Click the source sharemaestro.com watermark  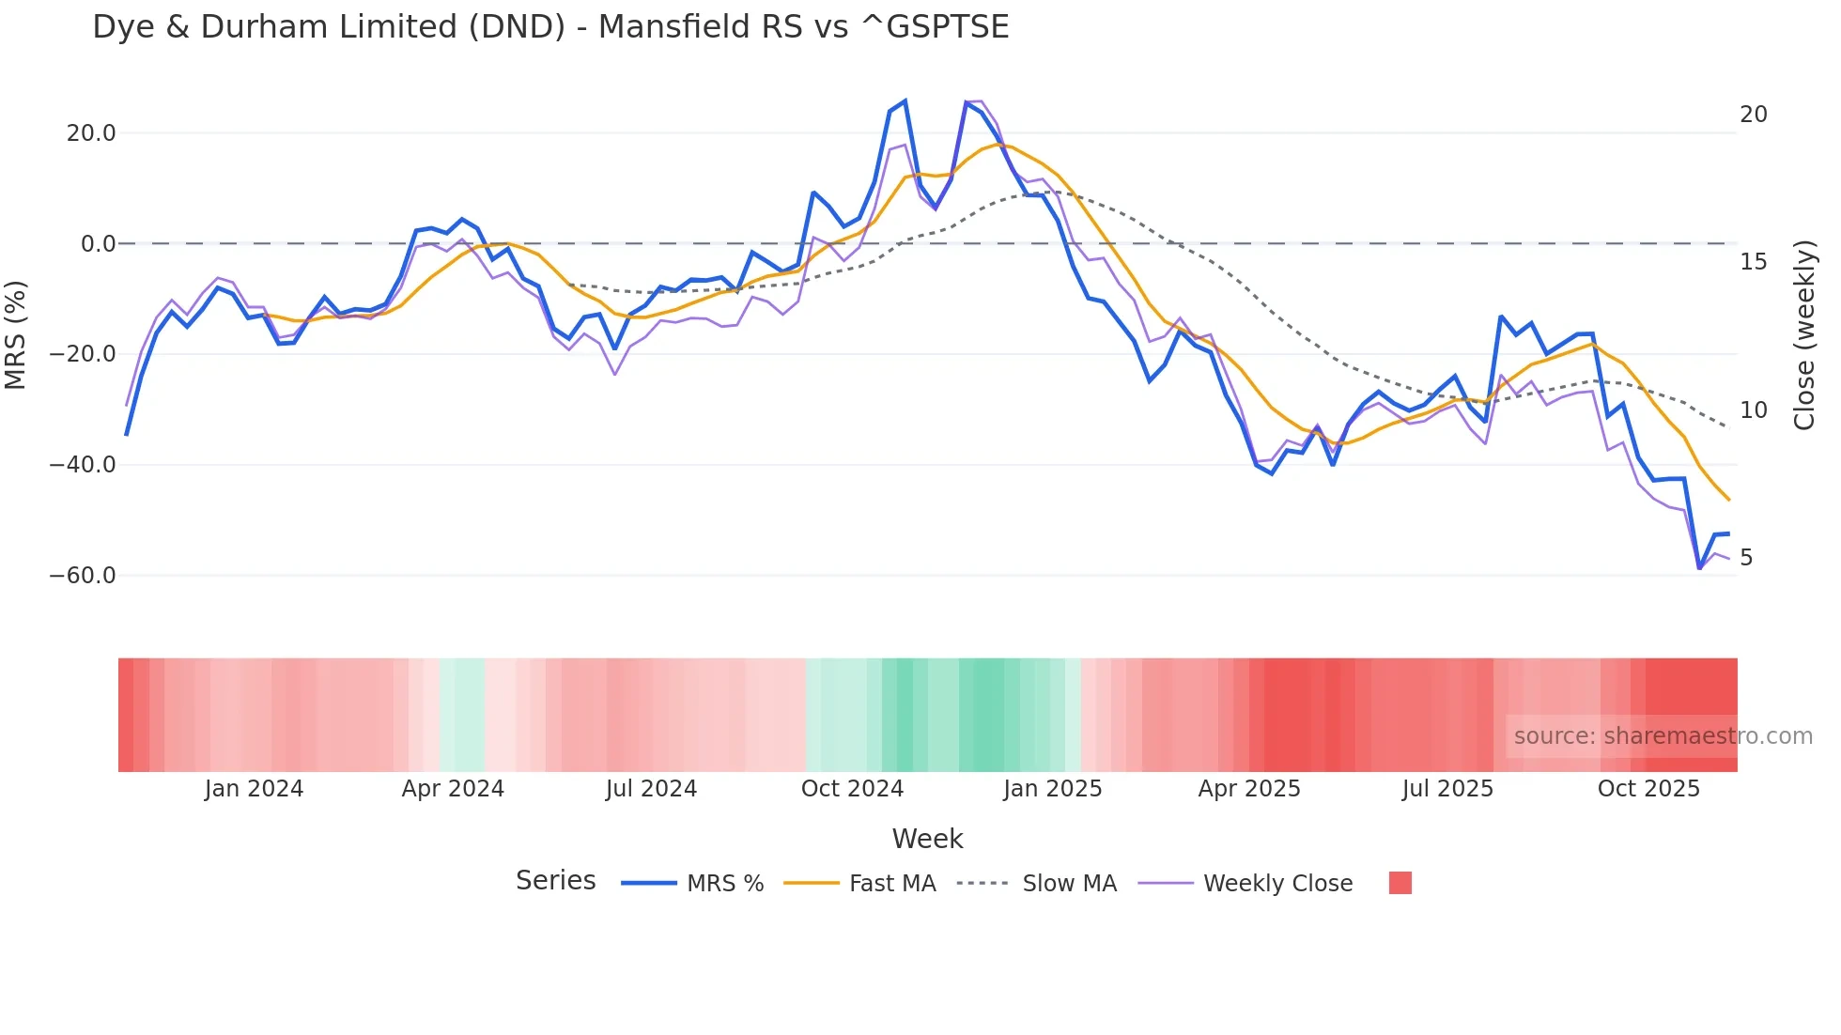point(1663,736)
